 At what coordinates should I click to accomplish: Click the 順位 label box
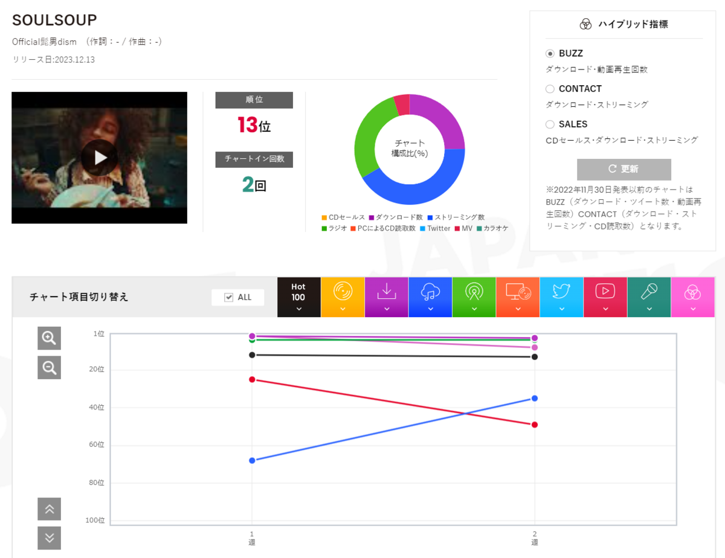point(254,100)
